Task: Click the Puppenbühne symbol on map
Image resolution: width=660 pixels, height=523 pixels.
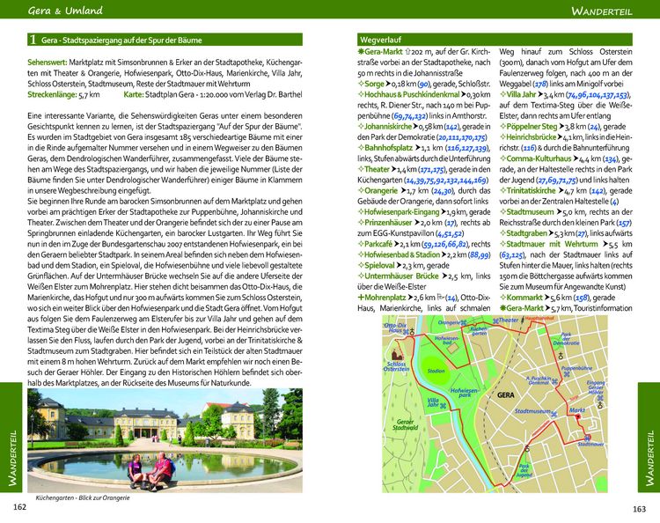Action: pos(567,373)
